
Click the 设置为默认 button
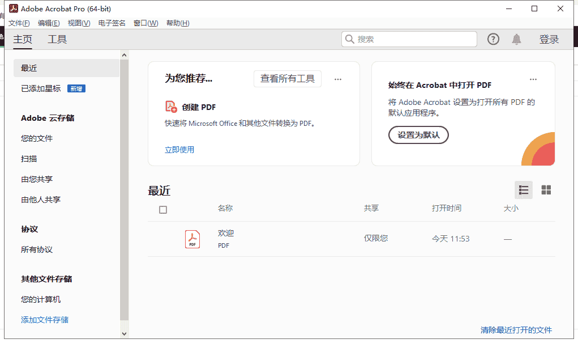[x=418, y=135]
